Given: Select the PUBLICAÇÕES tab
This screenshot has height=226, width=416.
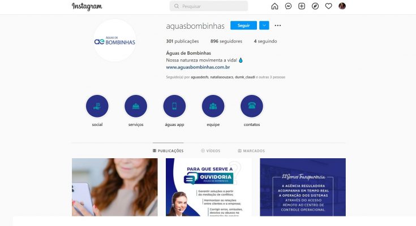Looking at the screenshot, I should (x=168, y=151).
